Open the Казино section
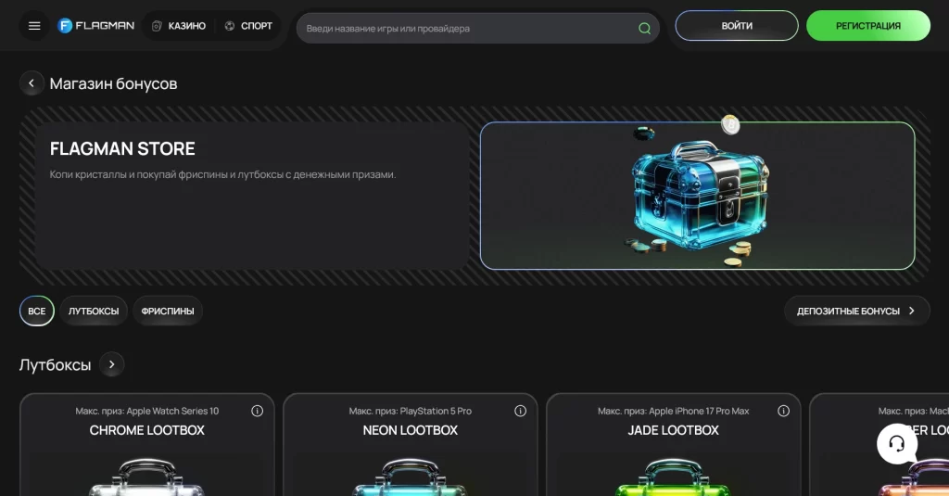The image size is (949, 496). (178, 26)
